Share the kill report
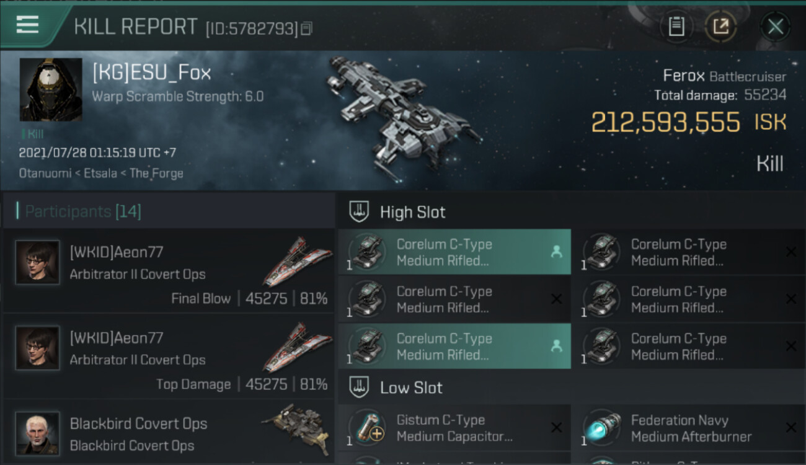Screen dimensions: 806x465 pos(720,26)
